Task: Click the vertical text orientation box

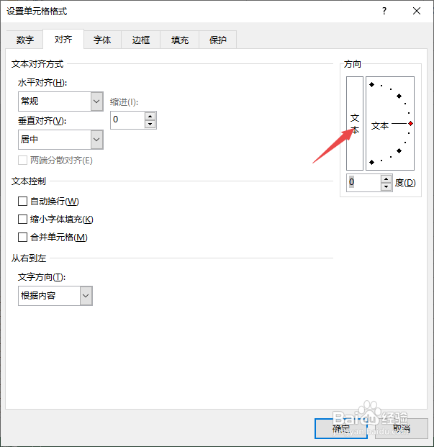Action: pyautogui.click(x=355, y=123)
